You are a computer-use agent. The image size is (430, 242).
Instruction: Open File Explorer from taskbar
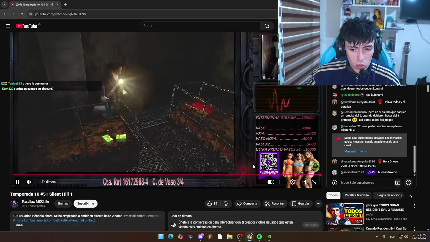pos(230,237)
